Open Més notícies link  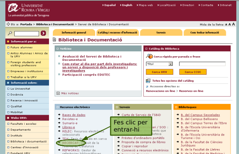pos(70,93)
